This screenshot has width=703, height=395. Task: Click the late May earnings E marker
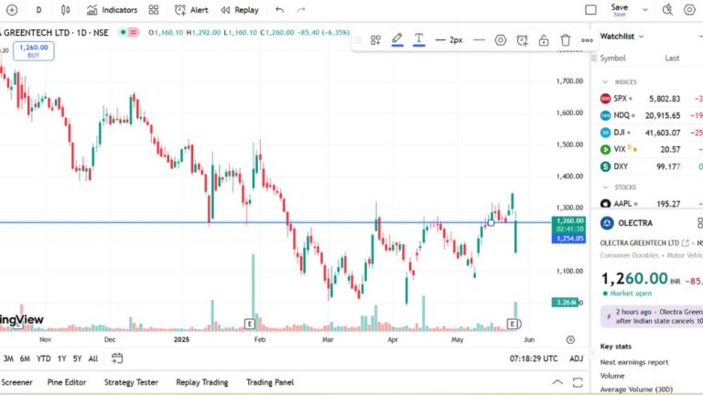(512, 324)
